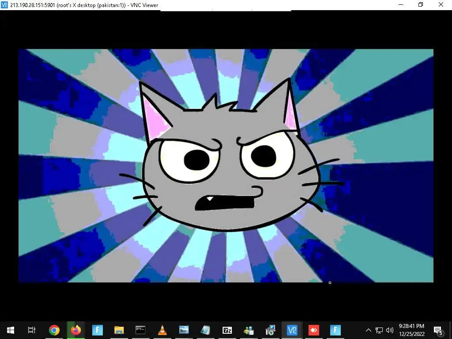Close the VNC Viewer window
The height and width of the screenshot is (339, 452).
(x=441, y=4)
